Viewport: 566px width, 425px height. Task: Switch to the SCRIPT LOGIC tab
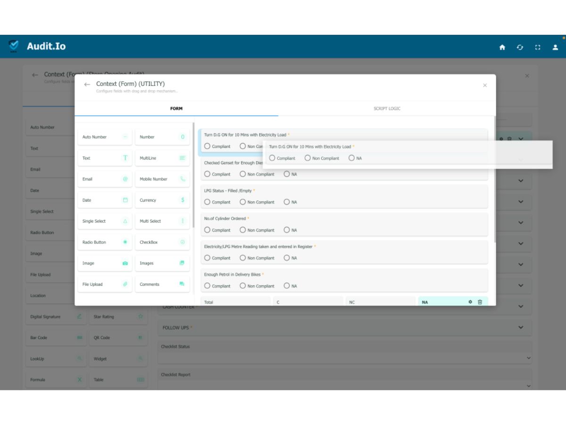click(387, 109)
